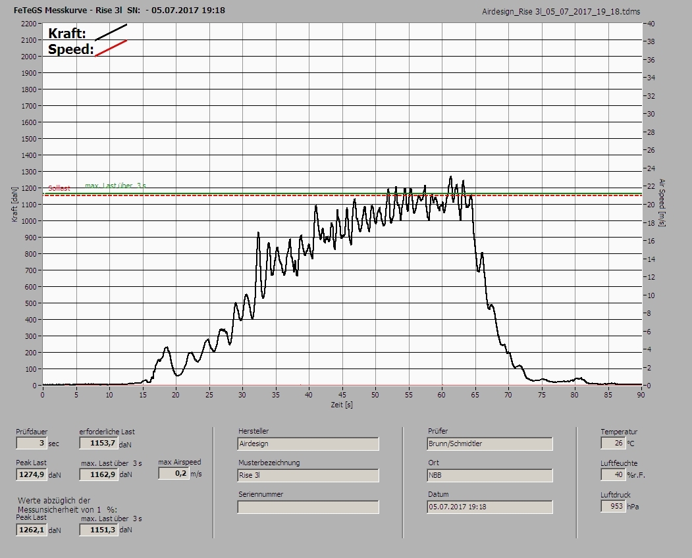Click the 'Kraft [daN]' axis label

point(14,204)
